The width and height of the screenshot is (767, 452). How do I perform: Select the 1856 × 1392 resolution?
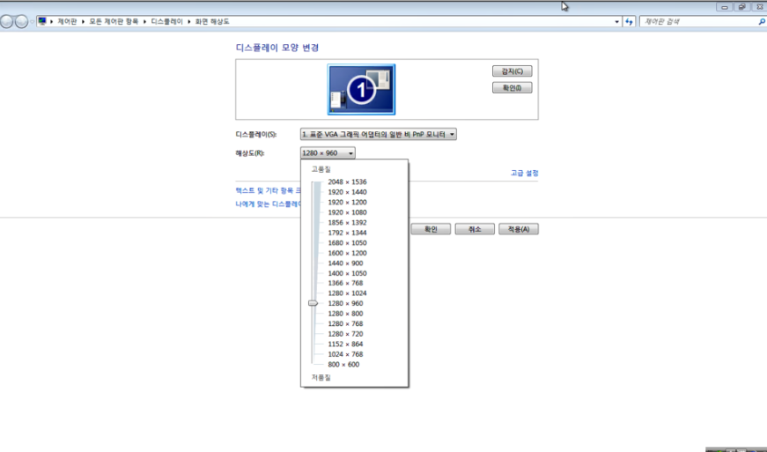347,222
